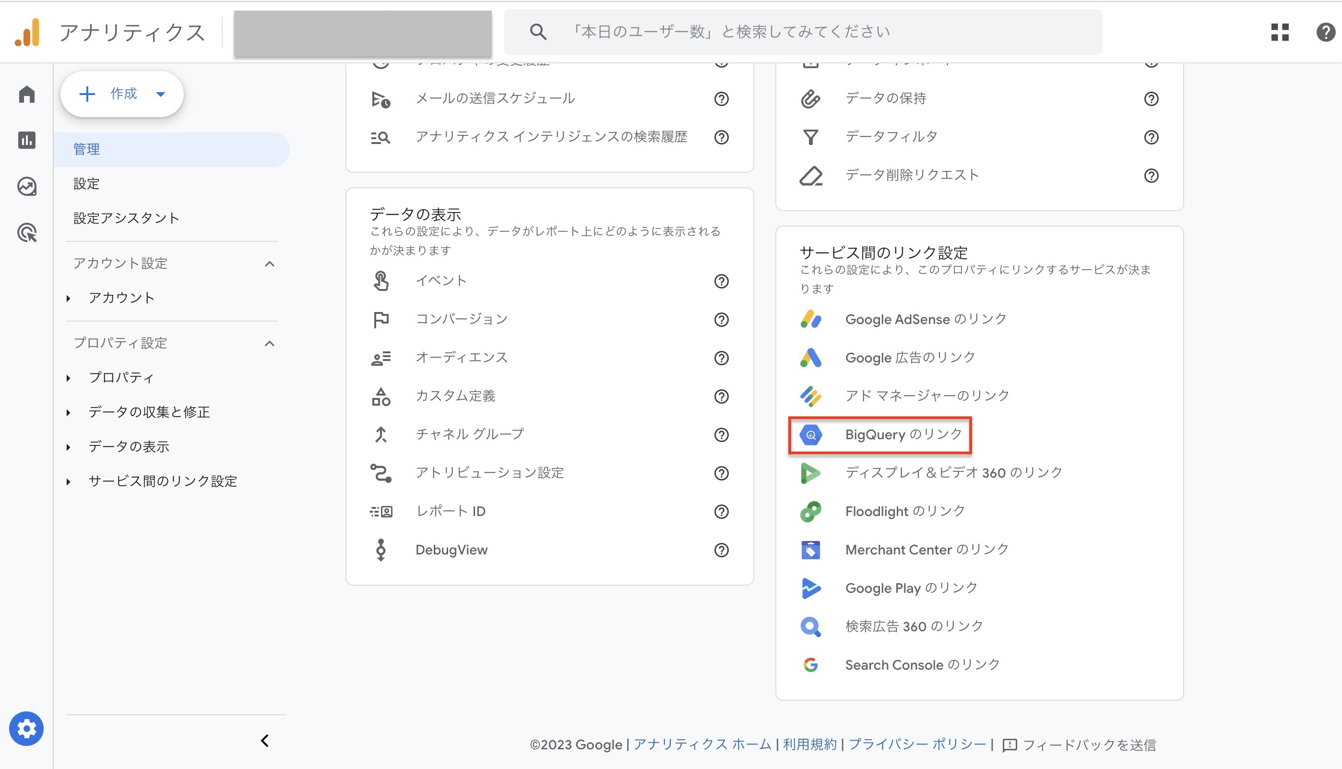The height and width of the screenshot is (769, 1342).
Task: Open help for コンバージョン
Action: pos(721,320)
